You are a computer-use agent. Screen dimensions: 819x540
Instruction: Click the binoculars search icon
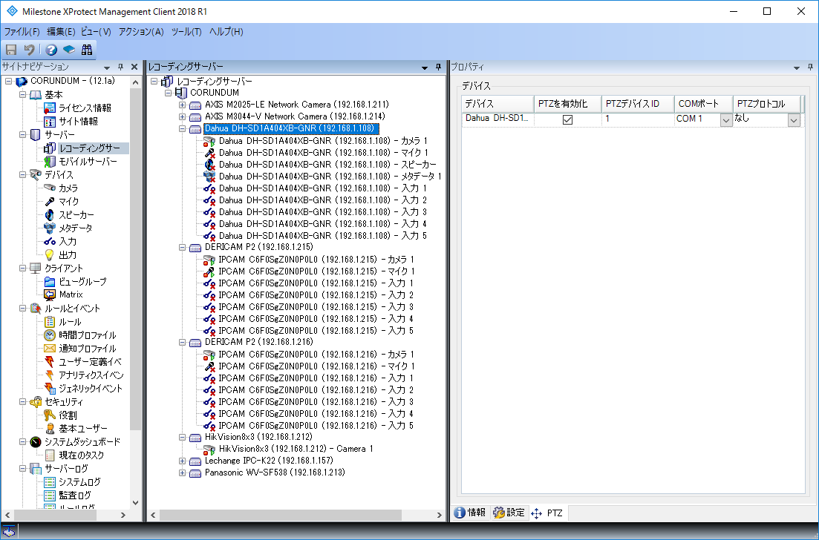pyautogui.click(x=87, y=50)
